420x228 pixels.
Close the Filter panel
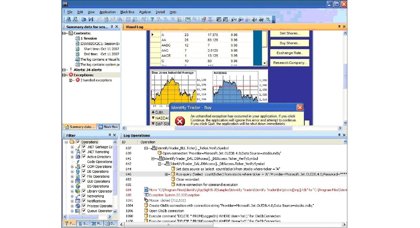[115, 135]
